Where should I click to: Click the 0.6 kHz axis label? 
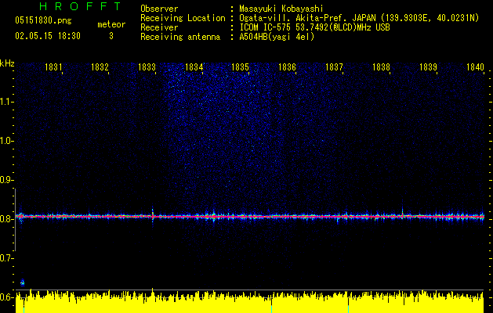pos(6,297)
